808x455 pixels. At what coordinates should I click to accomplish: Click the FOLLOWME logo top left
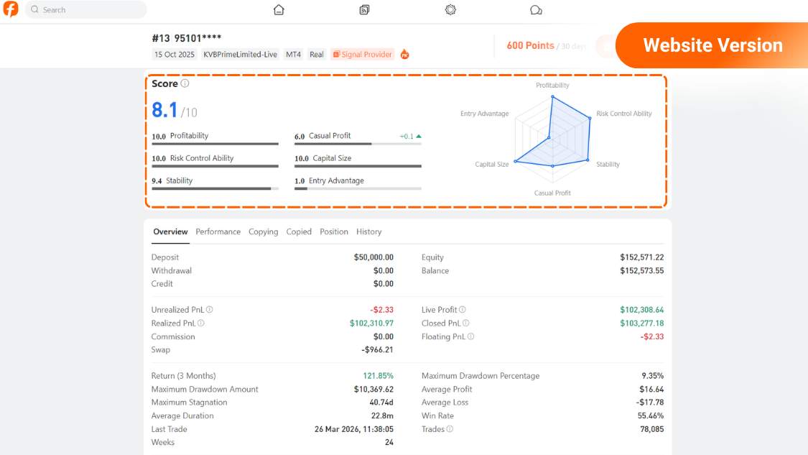10,10
